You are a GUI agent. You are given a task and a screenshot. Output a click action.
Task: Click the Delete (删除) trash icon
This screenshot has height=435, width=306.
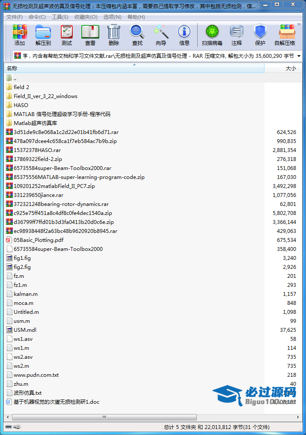(114, 35)
